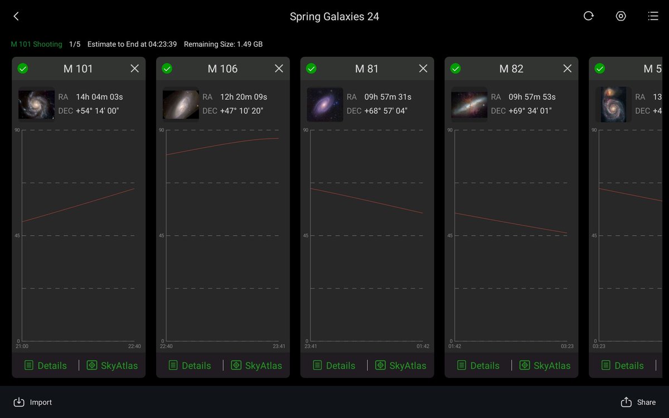Click M 81 DEC value +68° 57' 04"
Viewport: 669px width, 418px height.
pos(386,111)
